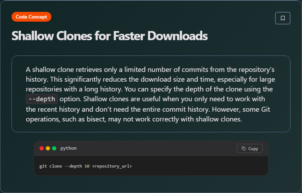Viewport: 302px width, 193px height.
Task: Click the word "clone" in the code snippet
Action: coord(56,166)
